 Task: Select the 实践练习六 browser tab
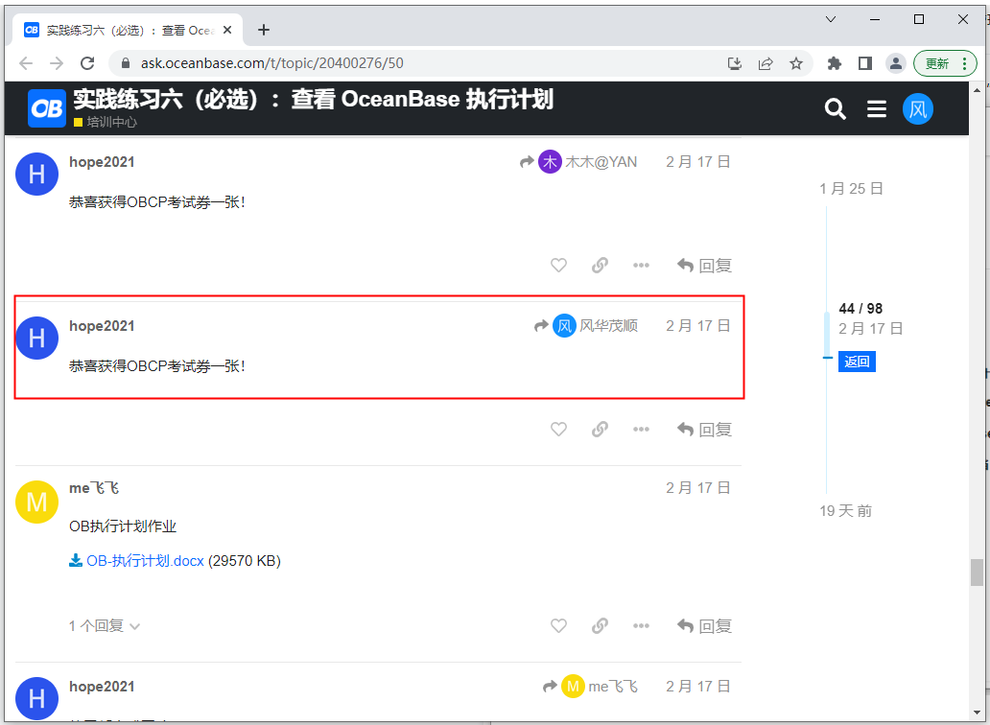tap(127, 30)
